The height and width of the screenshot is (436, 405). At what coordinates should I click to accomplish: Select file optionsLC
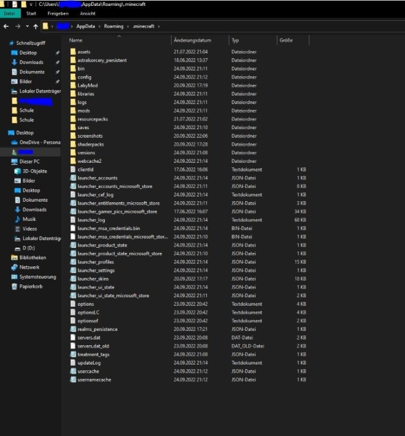click(88, 312)
